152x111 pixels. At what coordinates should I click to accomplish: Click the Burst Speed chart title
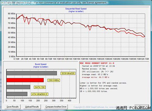click(41, 64)
